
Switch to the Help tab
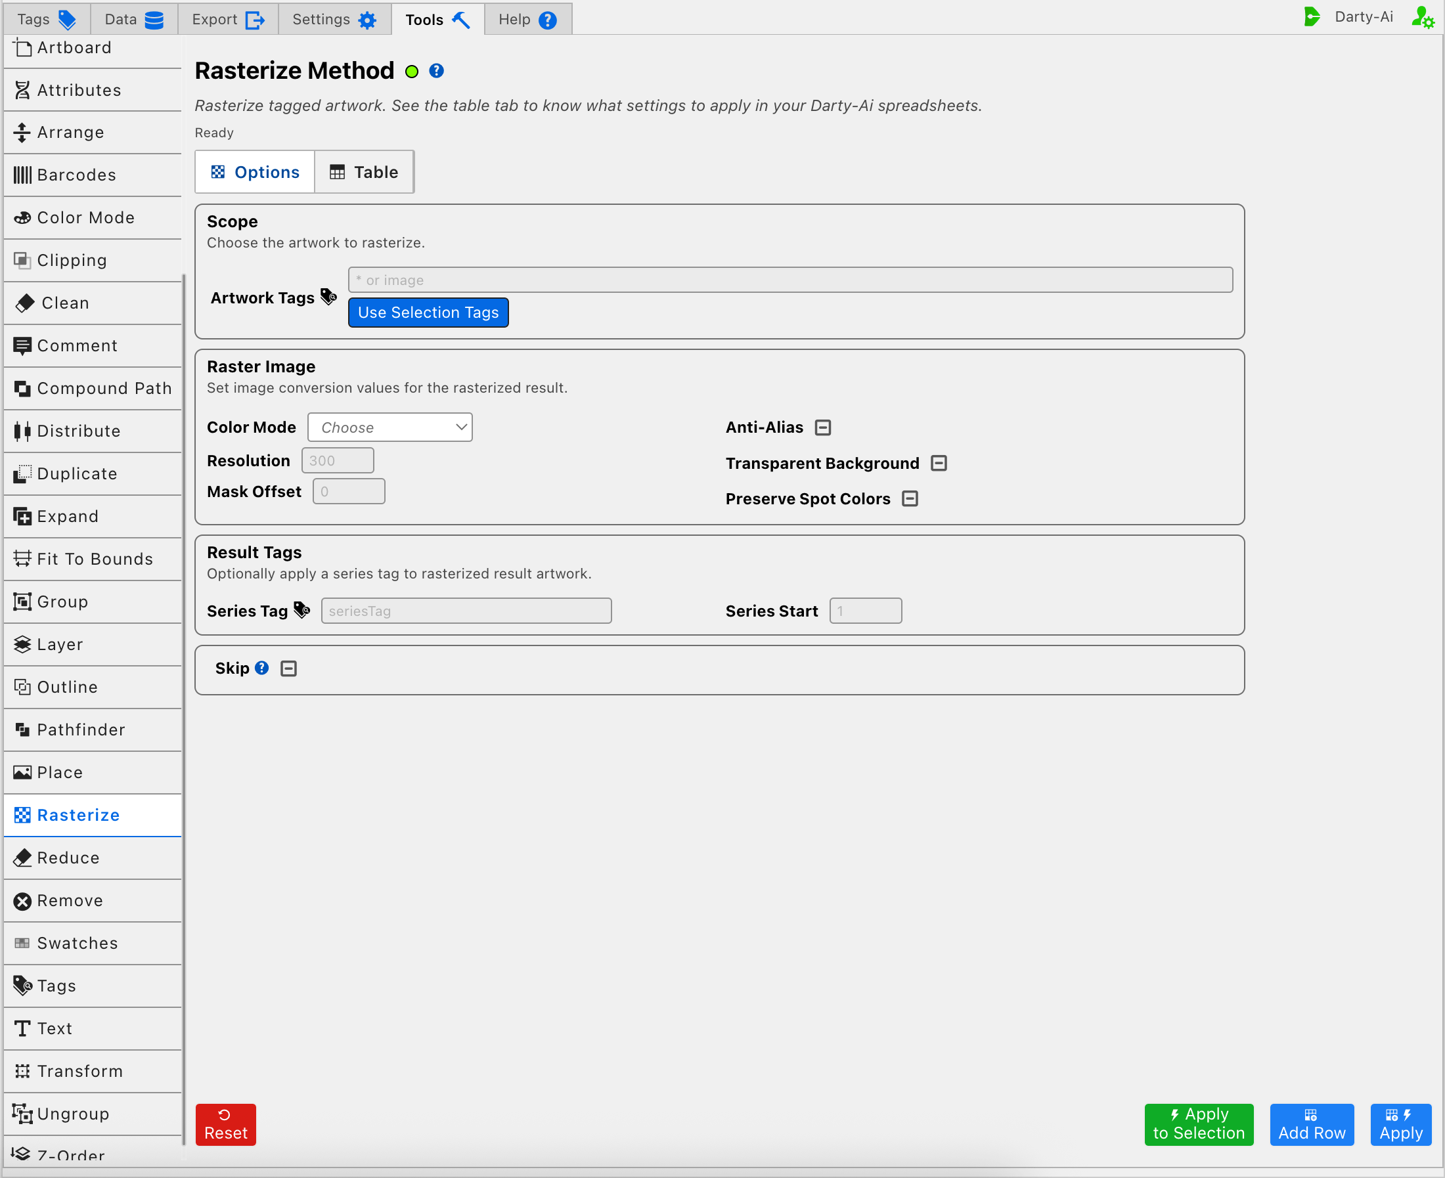[528, 19]
